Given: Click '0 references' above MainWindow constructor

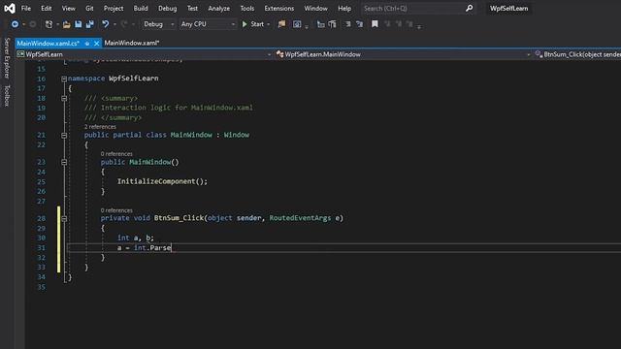Looking at the screenshot, I should pos(116,154).
